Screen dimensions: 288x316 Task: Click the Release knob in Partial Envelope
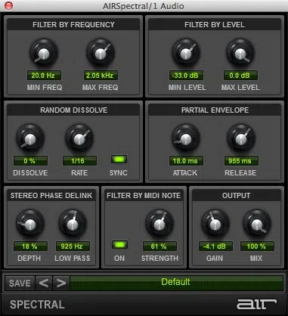pos(241,138)
